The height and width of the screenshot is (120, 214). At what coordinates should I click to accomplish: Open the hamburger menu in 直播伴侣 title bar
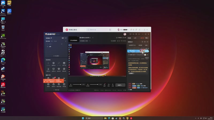coord(139,34)
